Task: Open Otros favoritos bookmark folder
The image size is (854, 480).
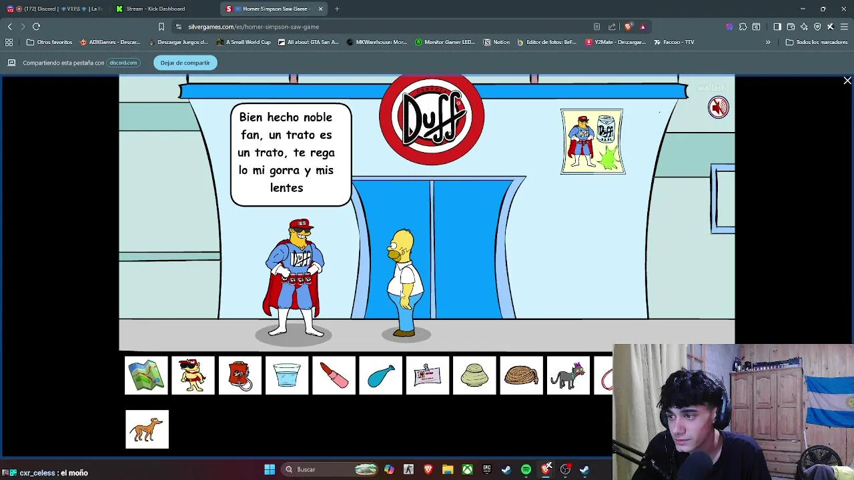Action: 49,42
